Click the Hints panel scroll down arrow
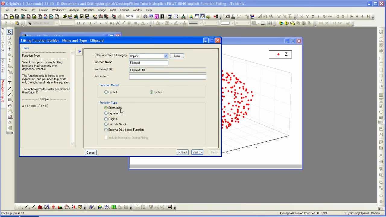Image resolution: width=386 pixels, height=217 pixels. click(x=72, y=144)
